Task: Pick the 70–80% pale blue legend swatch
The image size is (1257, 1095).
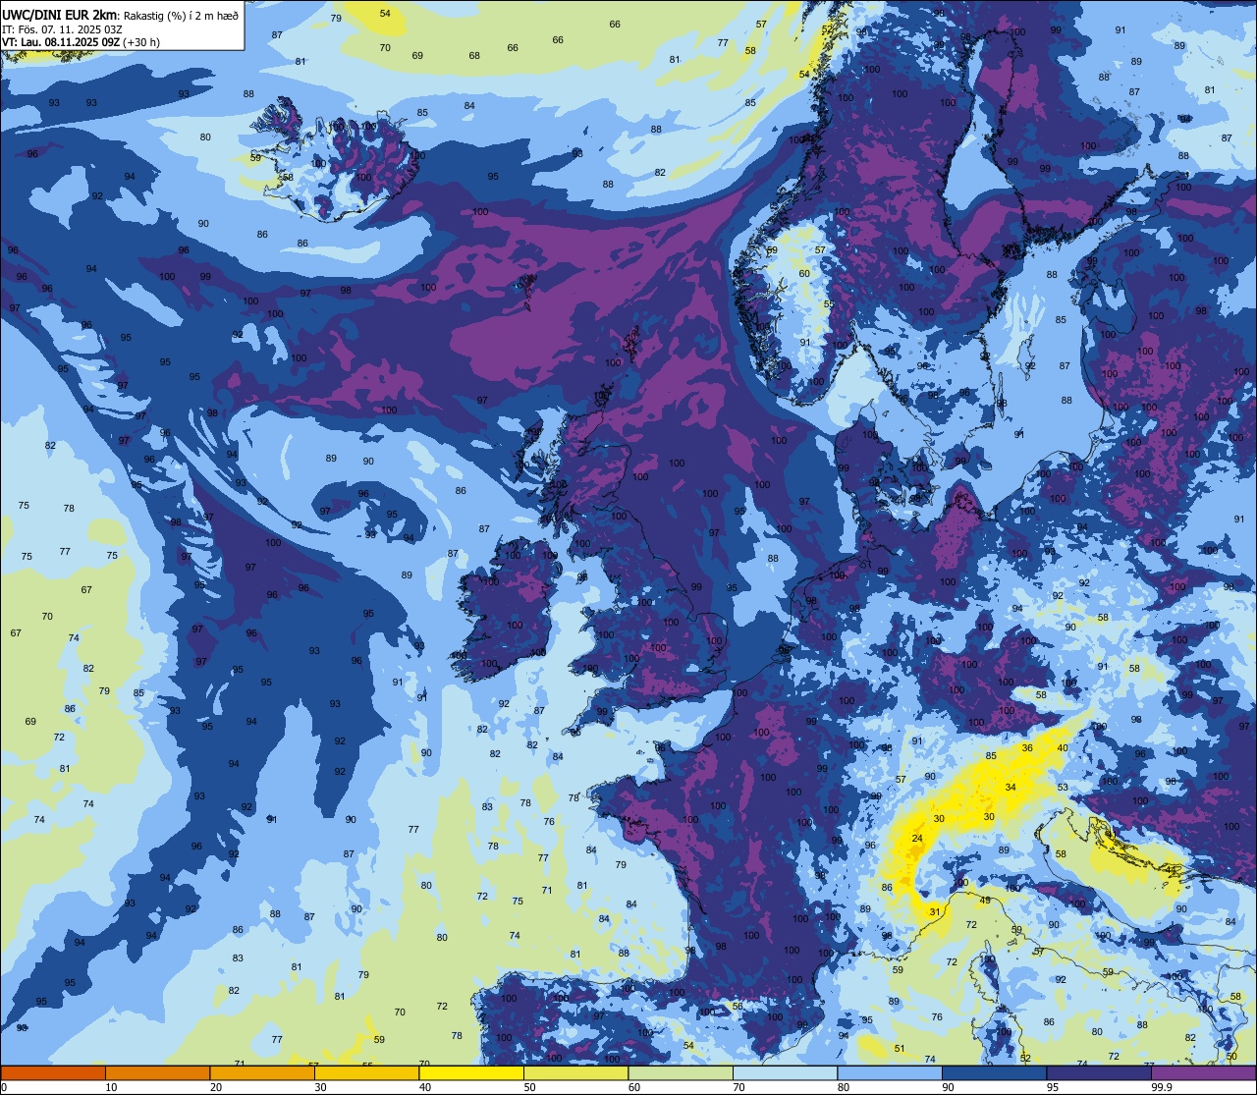Action: click(x=785, y=1072)
